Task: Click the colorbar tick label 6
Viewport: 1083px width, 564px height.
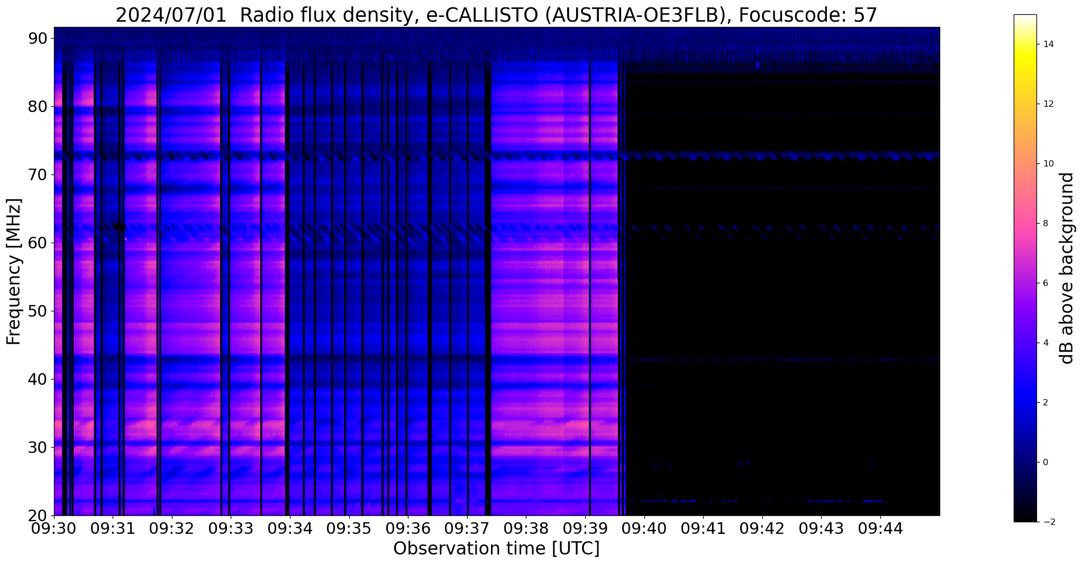Action: coord(1044,283)
